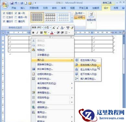This screenshot has width=126, height=122.
Task: Click the Decrease Indent icon
Action: click(58, 32)
